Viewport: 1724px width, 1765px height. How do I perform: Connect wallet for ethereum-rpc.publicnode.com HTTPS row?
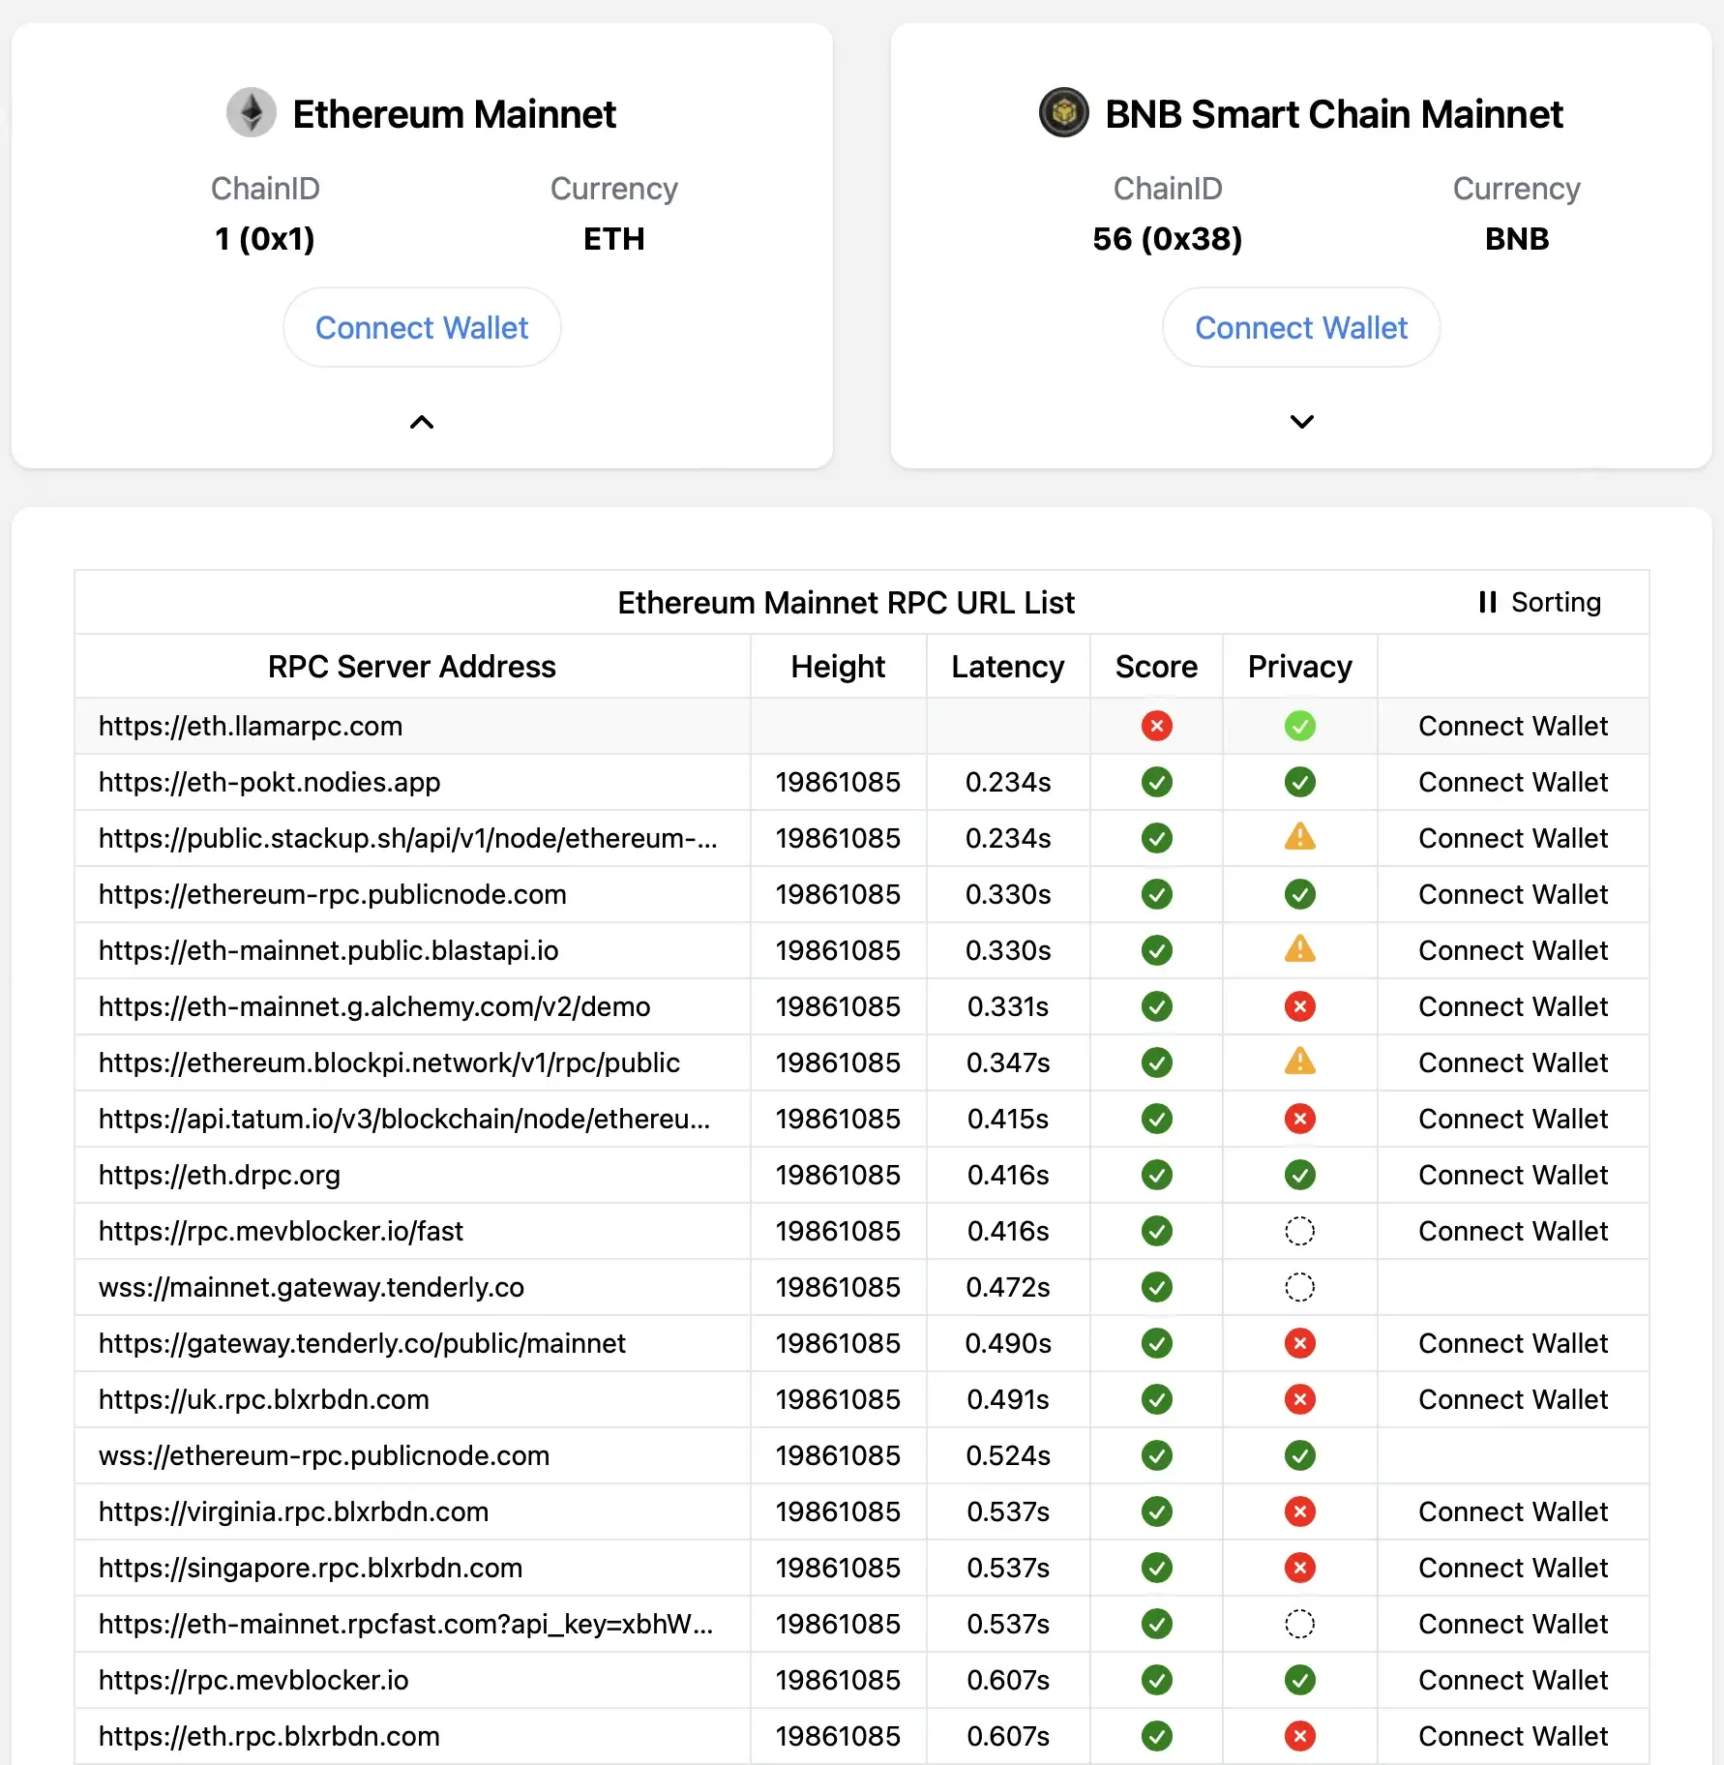1513,894
